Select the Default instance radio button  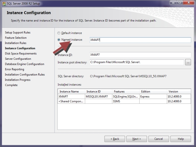[x=59, y=33]
